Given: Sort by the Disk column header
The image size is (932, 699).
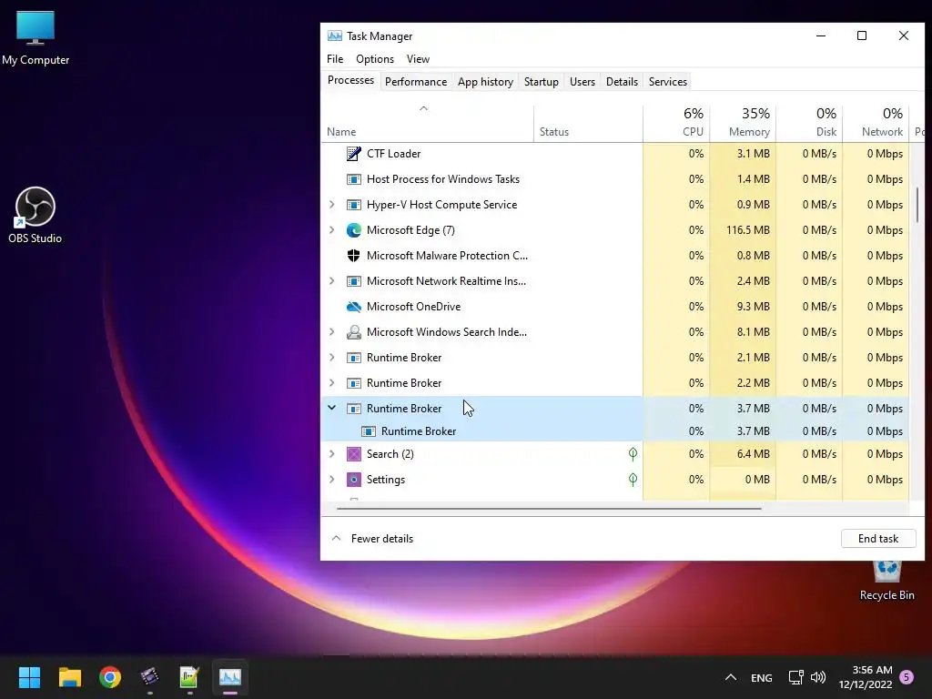Looking at the screenshot, I should [x=809, y=124].
